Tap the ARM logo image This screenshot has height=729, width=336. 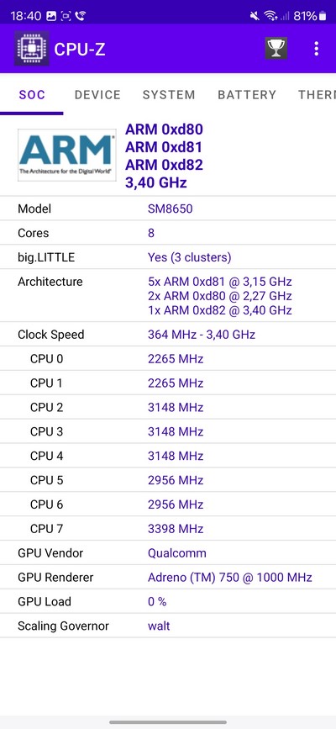(67, 156)
